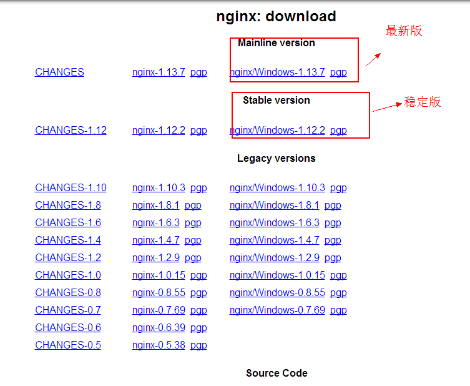Download nginx/Windows-1.6.3
Viewport: 470px width, 386px height.
click(x=274, y=222)
